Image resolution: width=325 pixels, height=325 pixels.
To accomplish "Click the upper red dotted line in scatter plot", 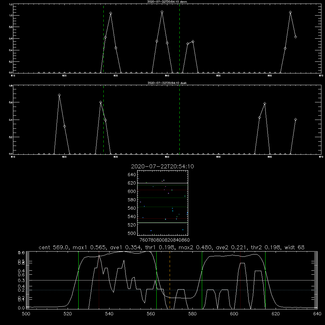I will [162, 190].
